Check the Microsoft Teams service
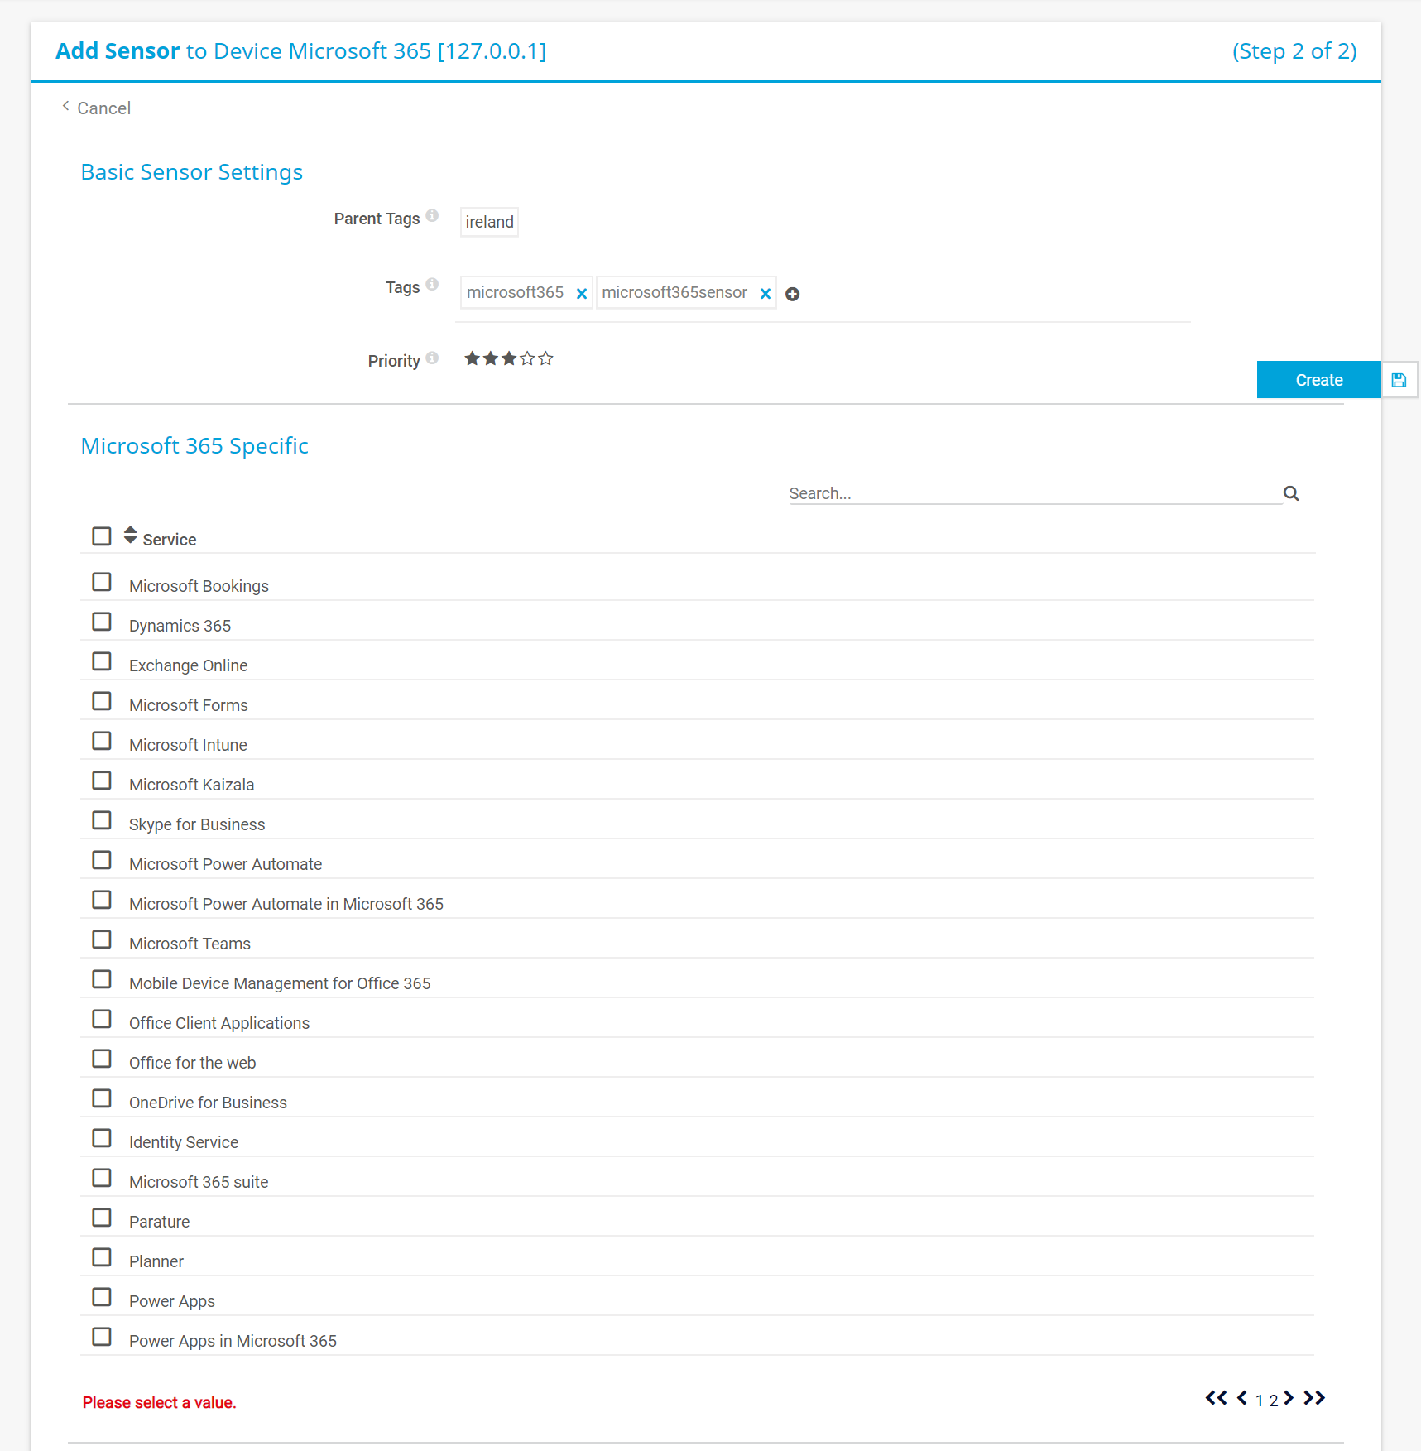Screen dimensions: 1421x1451 click(102, 939)
